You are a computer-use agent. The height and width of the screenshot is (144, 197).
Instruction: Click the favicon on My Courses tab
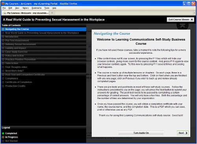(x=5, y=13)
